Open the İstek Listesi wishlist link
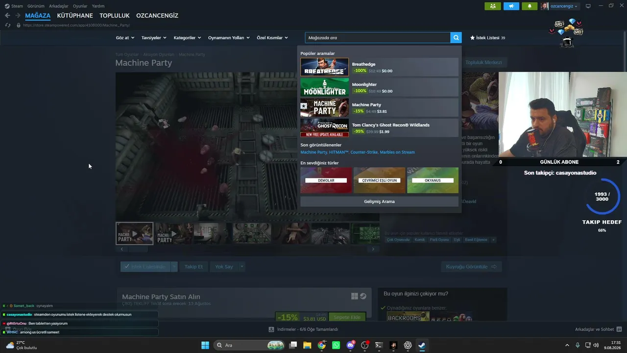Screen dimensions: 627x353 click(x=487, y=38)
